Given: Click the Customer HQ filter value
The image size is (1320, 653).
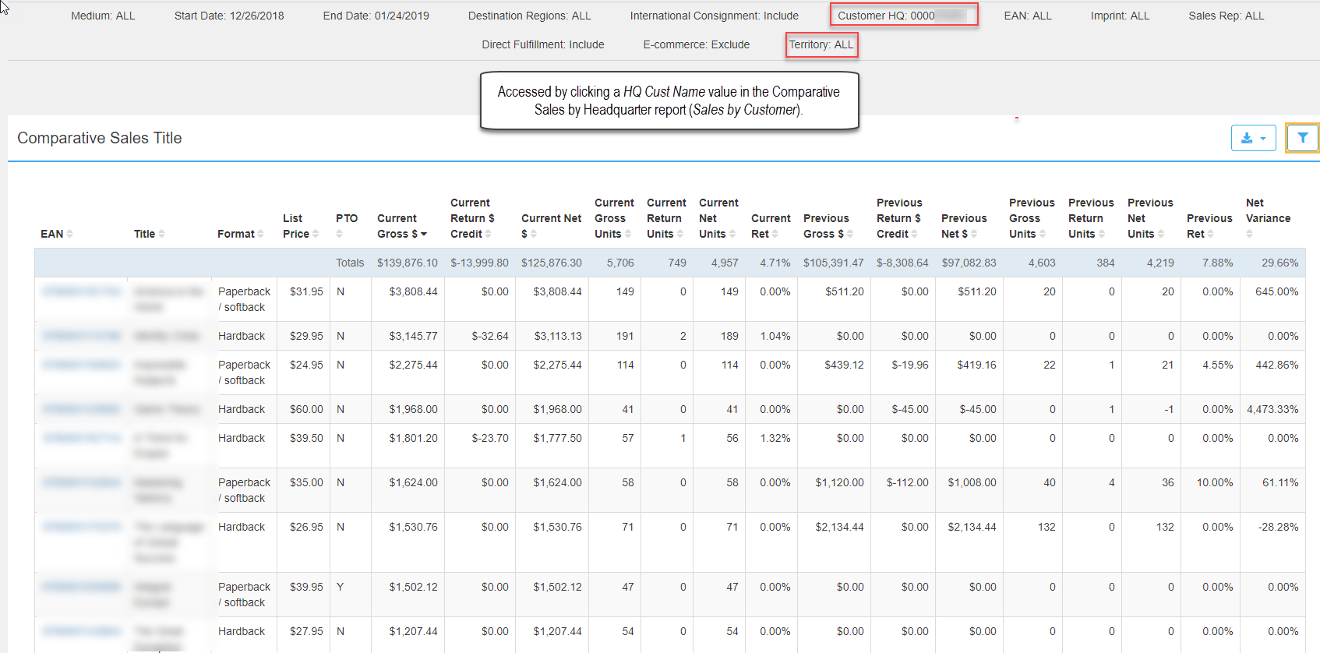Looking at the screenshot, I should pyautogui.click(x=903, y=16).
